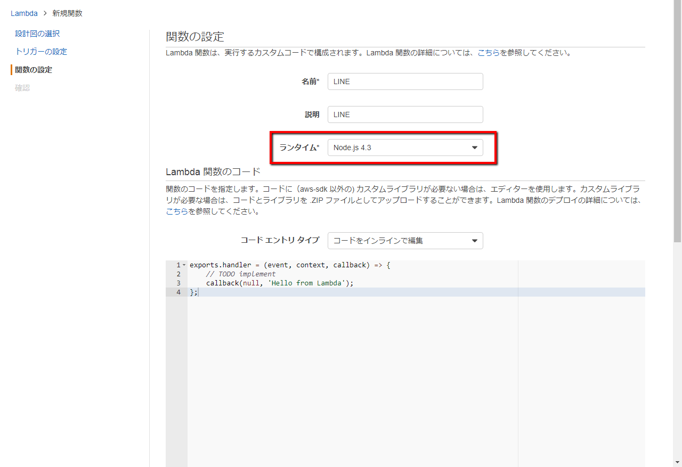Select line number 3 in code gutter

[178, 283]
